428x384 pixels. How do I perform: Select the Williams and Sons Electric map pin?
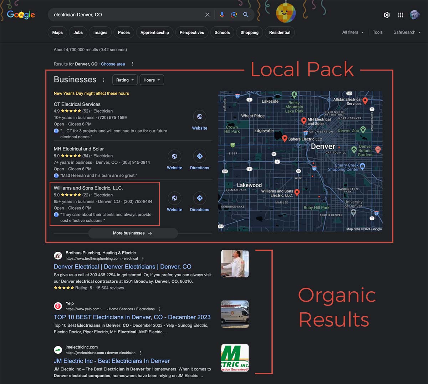pos(297,193)
